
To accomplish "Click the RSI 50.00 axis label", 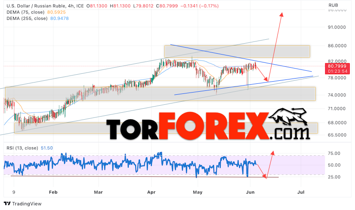I will (x=334, y=165).
